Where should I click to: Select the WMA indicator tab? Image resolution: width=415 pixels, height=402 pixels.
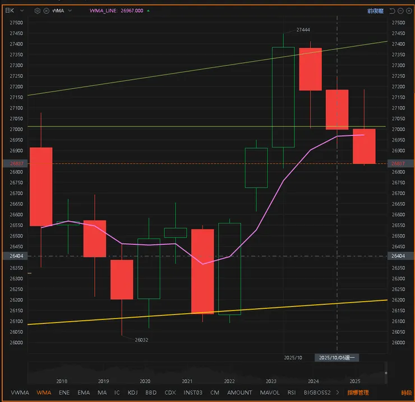tap(44, 392)
